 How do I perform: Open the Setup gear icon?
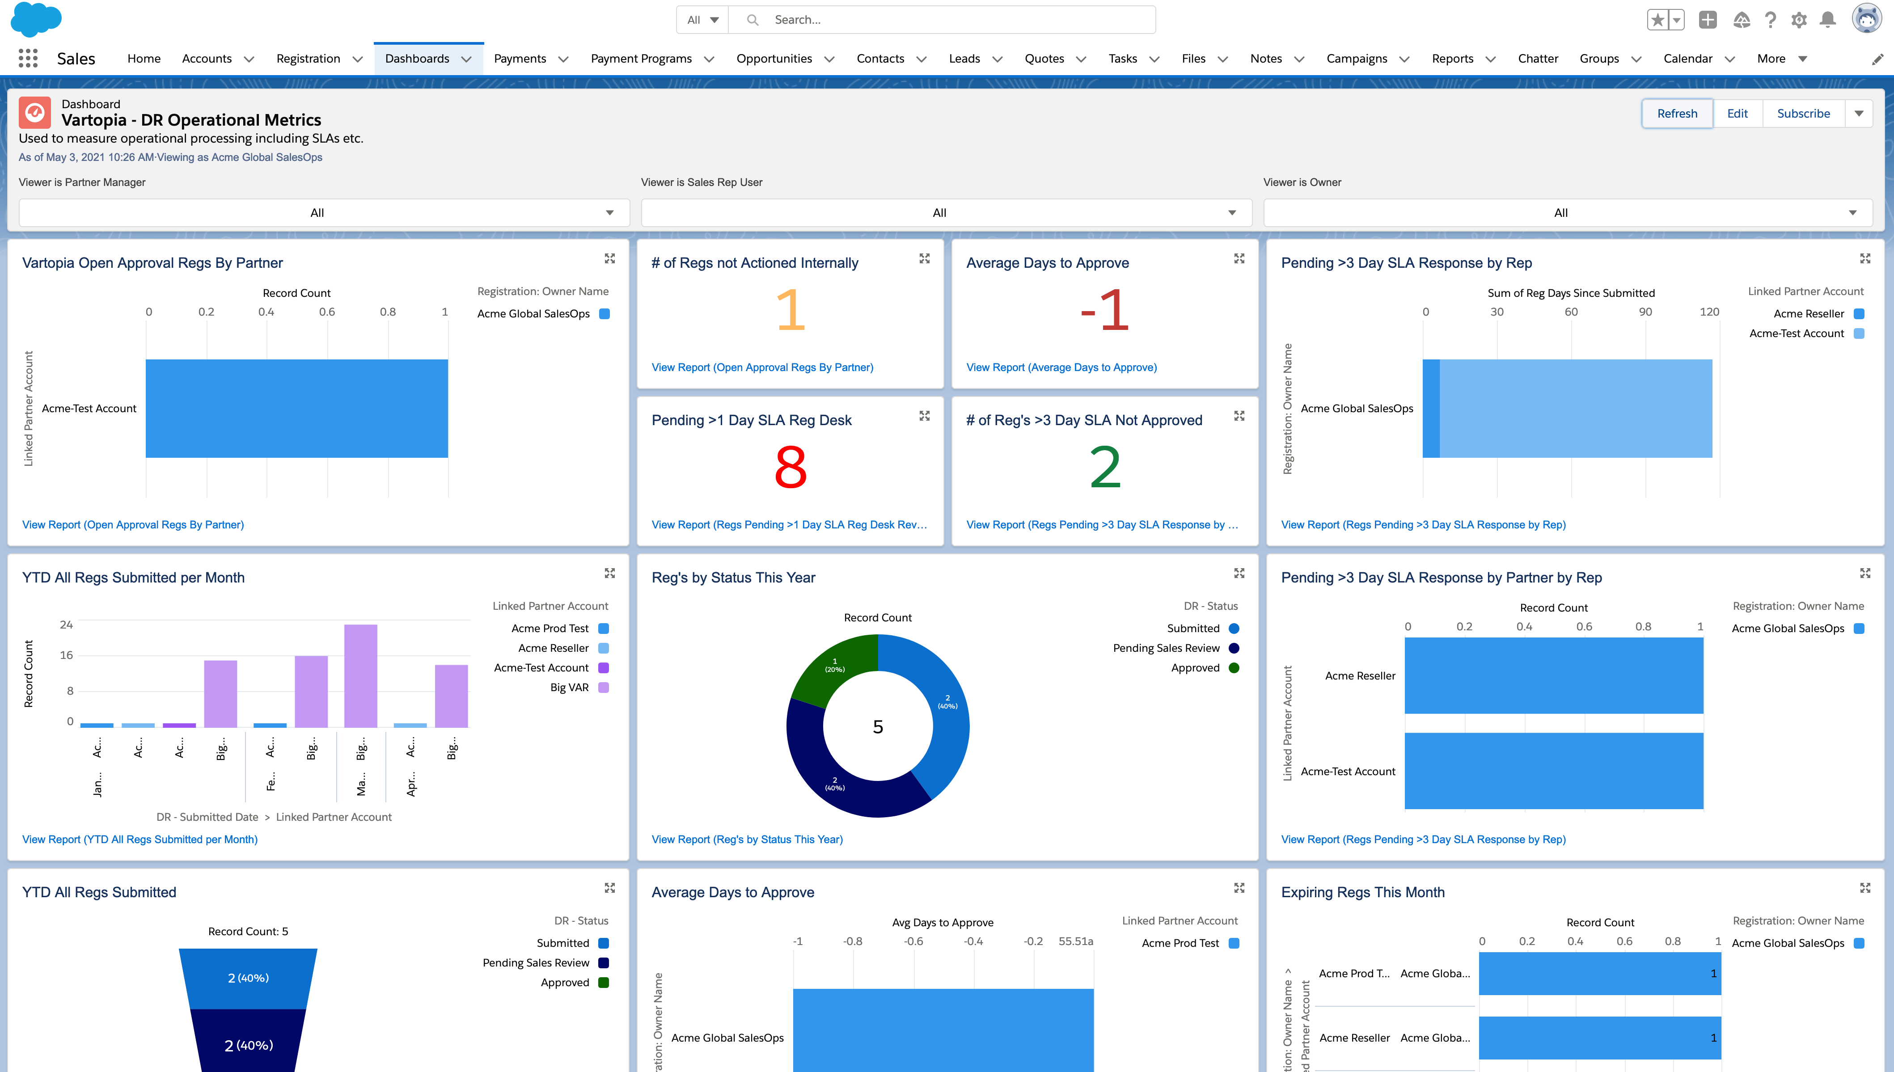[x=1798, y=20]
